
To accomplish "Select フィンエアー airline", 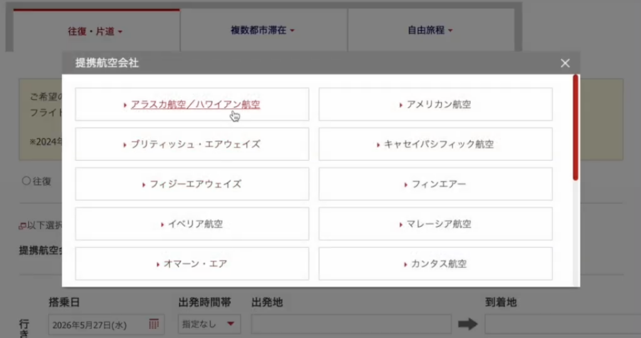I will (436, 184).
